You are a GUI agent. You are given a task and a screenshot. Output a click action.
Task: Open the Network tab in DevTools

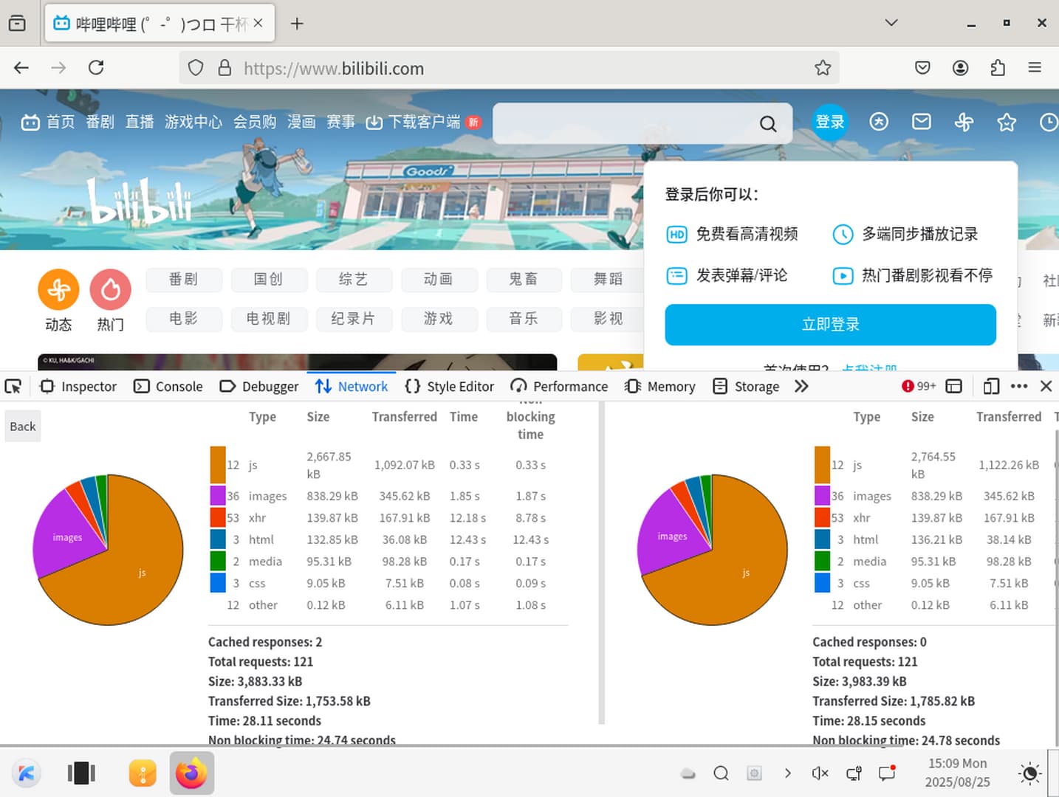tap(352, 386)
